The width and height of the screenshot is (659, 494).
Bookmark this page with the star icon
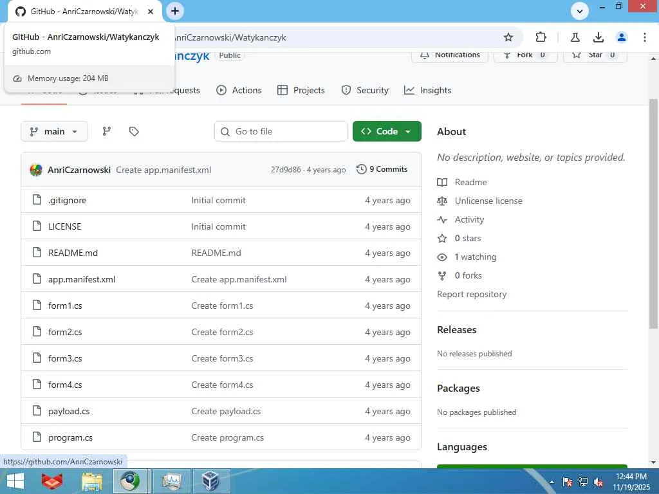pyautogui.click(x=508, y=37)
